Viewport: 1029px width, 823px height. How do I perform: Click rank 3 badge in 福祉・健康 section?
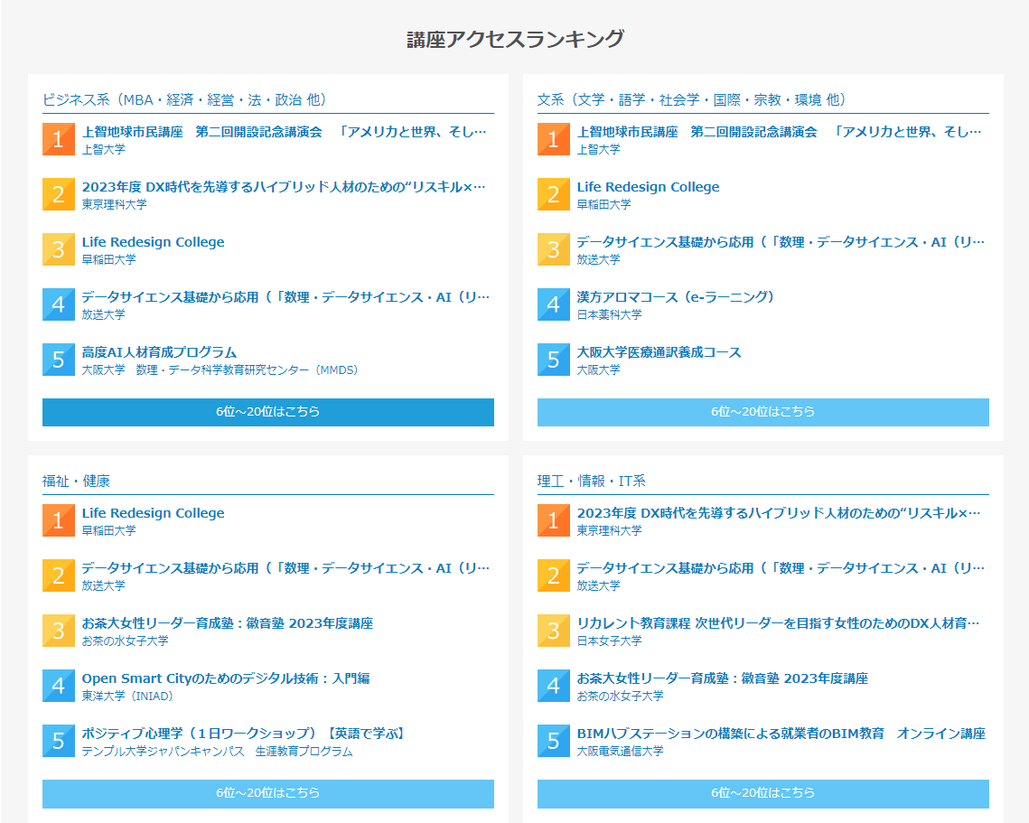pos(59,631)
